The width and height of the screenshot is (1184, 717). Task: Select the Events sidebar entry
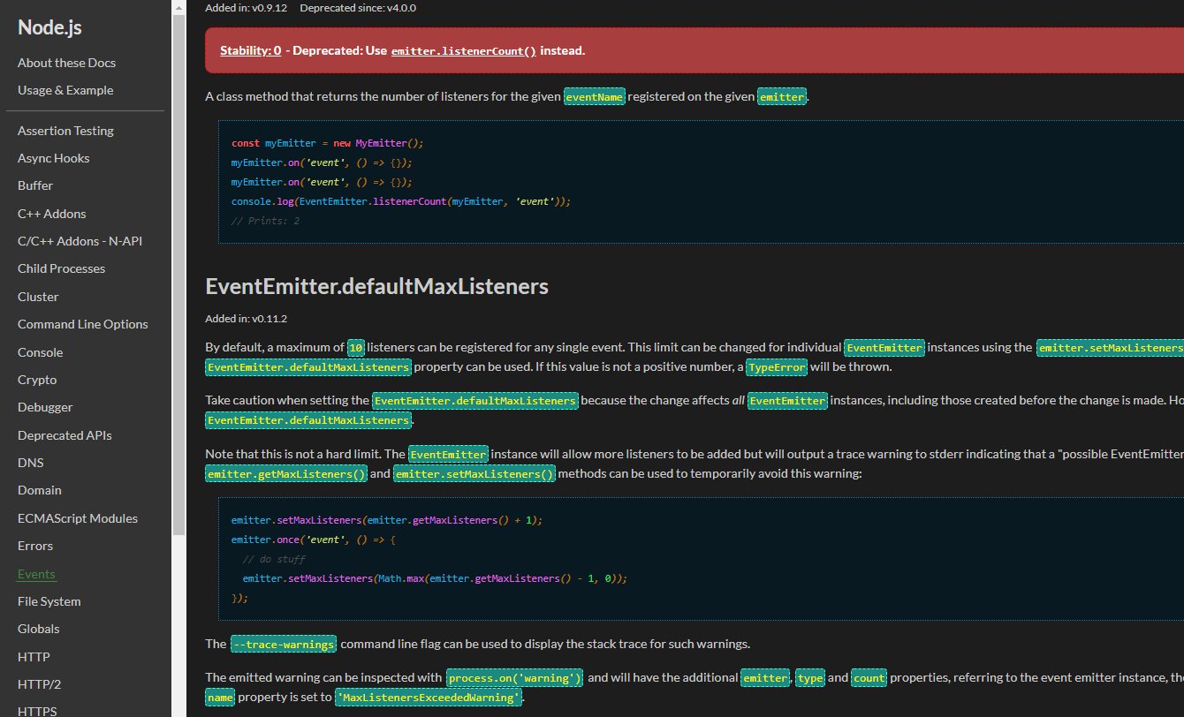[36, 573]
